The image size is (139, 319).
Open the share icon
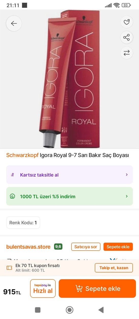pos(127,38)
